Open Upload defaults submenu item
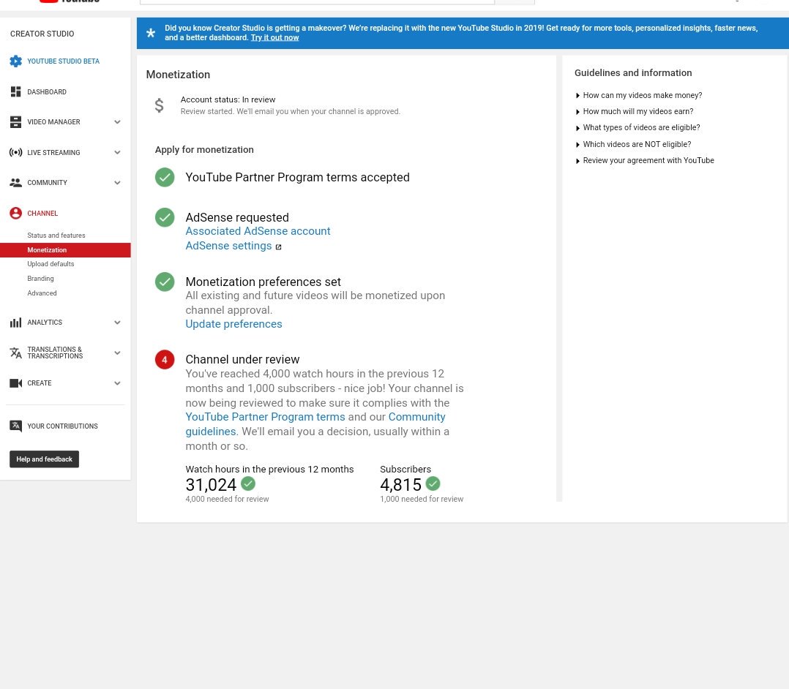The width and height of the screenshot is (789, 689). 51,264
